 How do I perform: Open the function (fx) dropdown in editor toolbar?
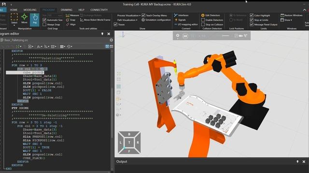pyautogui.click(x=40, y=47)
